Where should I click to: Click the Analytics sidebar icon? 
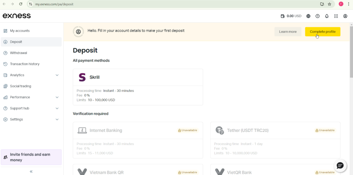(x=6, y=75)
